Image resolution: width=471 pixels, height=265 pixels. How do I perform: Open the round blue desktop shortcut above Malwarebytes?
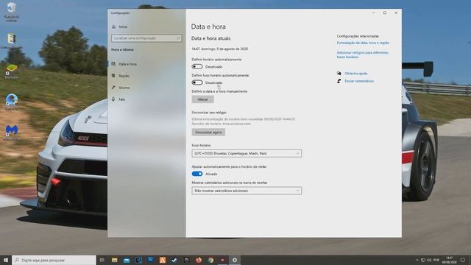[x=12, y=102]
